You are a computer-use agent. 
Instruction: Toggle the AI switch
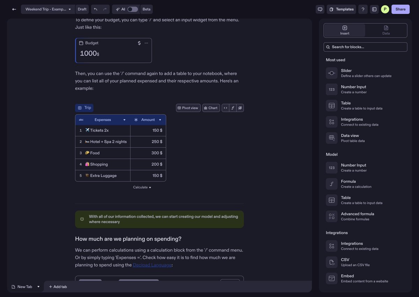tap(133, 9)
